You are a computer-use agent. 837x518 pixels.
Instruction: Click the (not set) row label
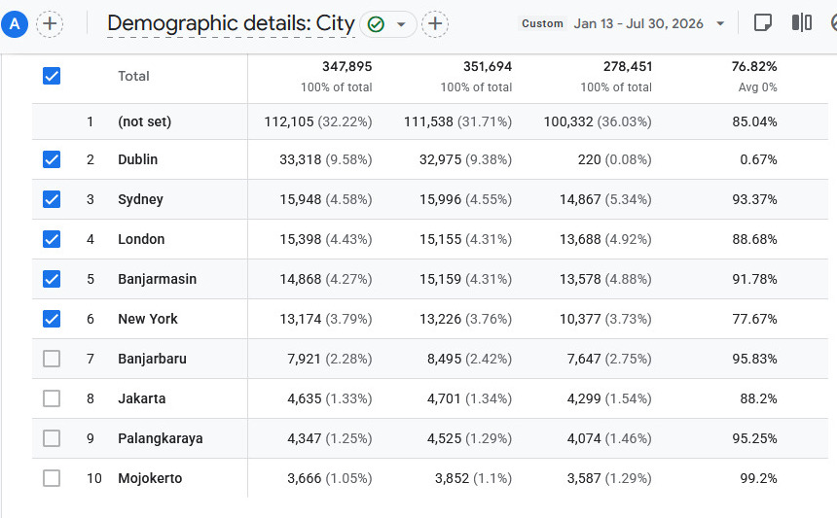click(145, 122)
